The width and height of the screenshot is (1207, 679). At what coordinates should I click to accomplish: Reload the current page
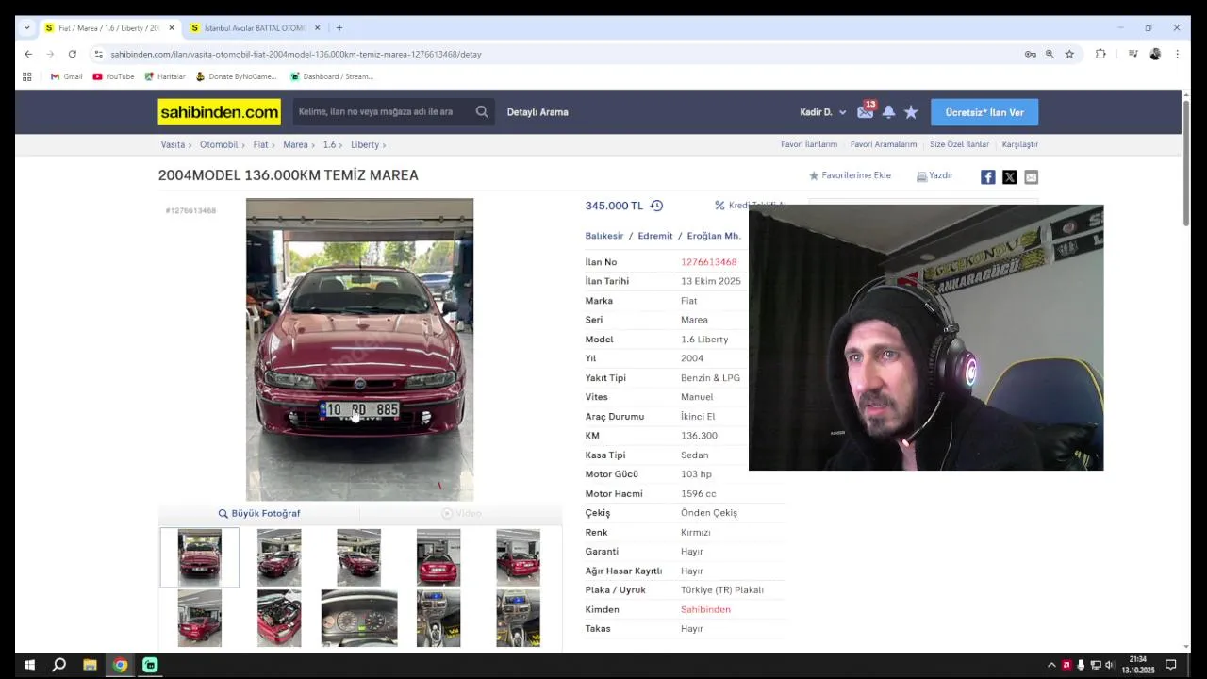coord(72,54)
